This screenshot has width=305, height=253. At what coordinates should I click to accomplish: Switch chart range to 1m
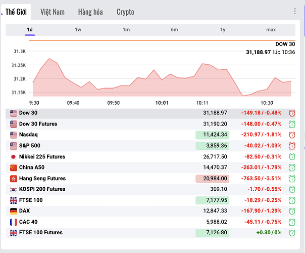tap(126, 30)
